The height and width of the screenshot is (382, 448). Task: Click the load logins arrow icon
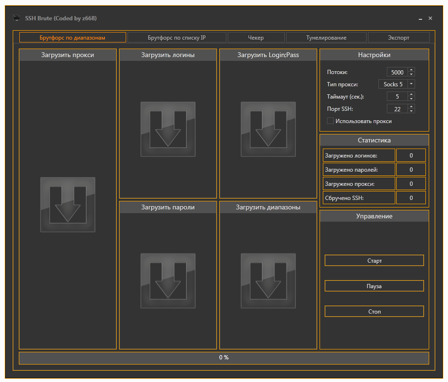tap(168, 129)
